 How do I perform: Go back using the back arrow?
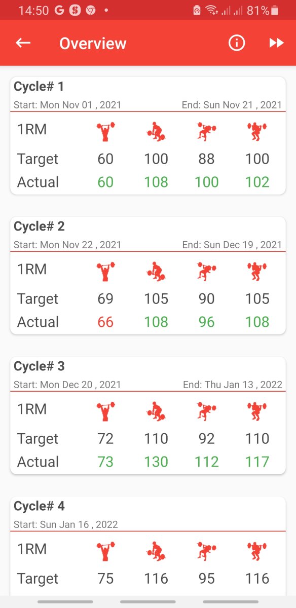click(x=22, y=43)
